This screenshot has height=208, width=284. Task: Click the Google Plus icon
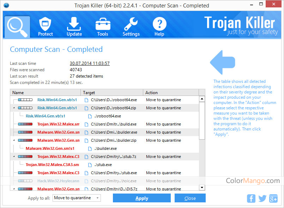[273, 198]
